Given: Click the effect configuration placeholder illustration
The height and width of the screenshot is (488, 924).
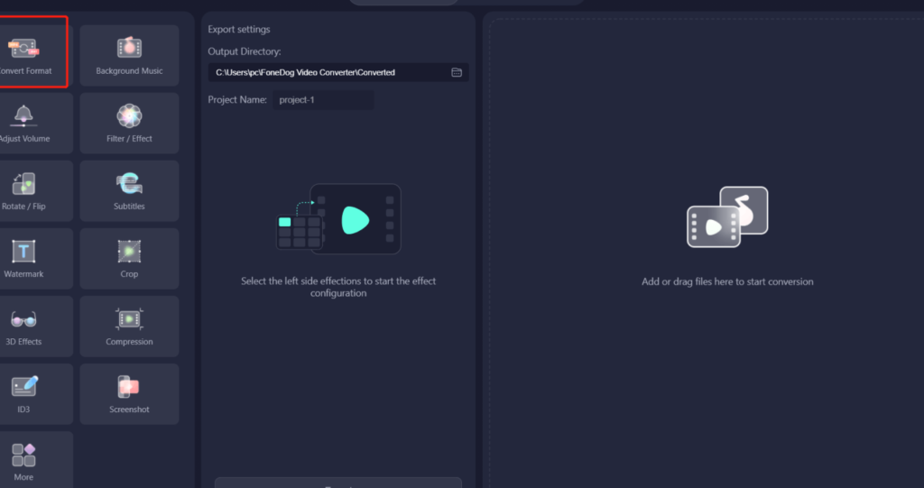Looking at the screenshot, I should [x=338, y=219].
